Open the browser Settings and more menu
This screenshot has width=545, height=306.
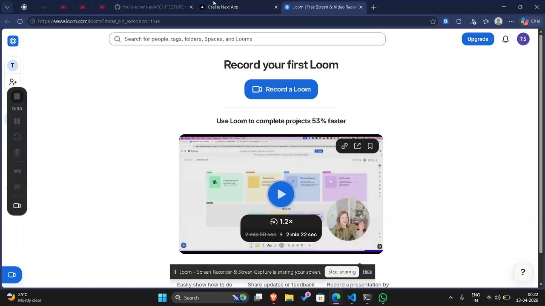(x=511, y=21)
